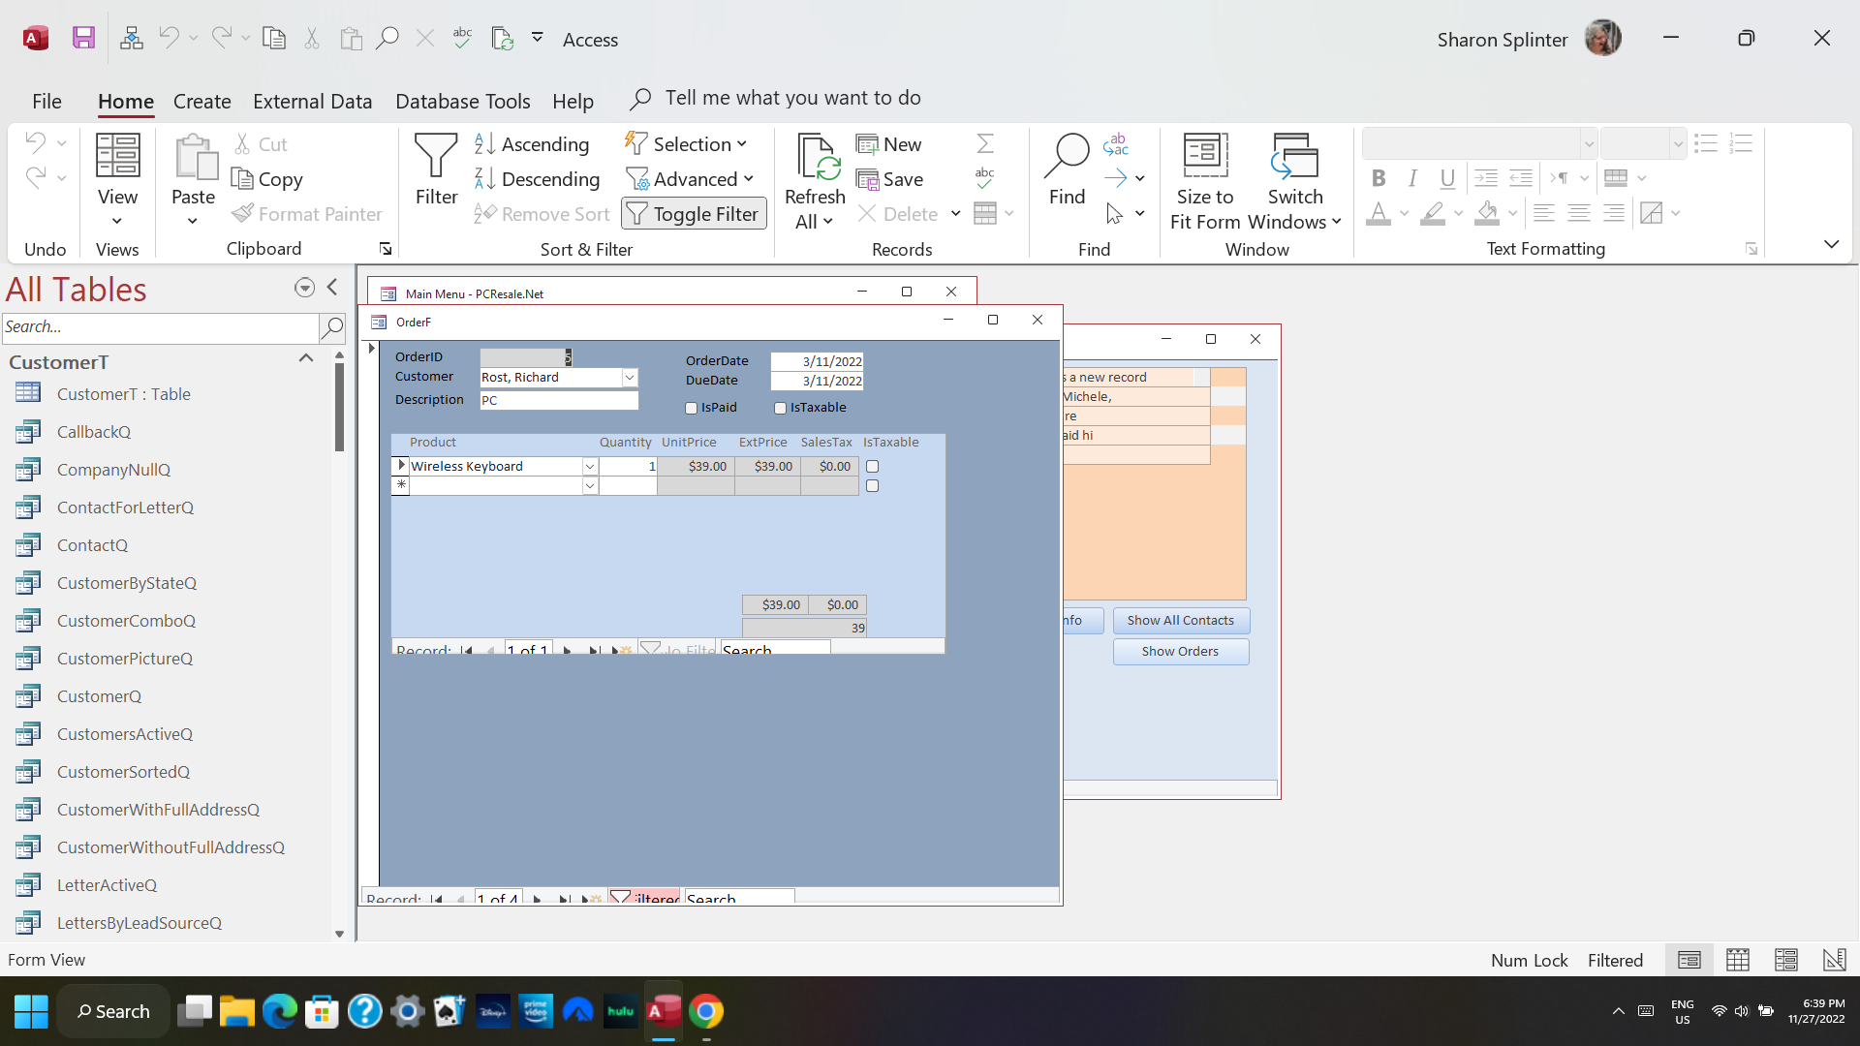Click the Search box in the All Tables pane

point(160,327)
